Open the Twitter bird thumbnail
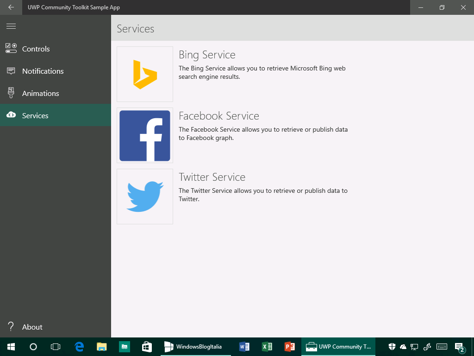 [x=145, y=197]
